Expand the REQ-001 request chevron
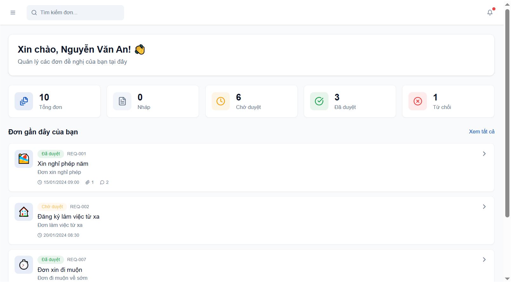The height and width of the screenshot is (282, 511). (x=484, y=154)
